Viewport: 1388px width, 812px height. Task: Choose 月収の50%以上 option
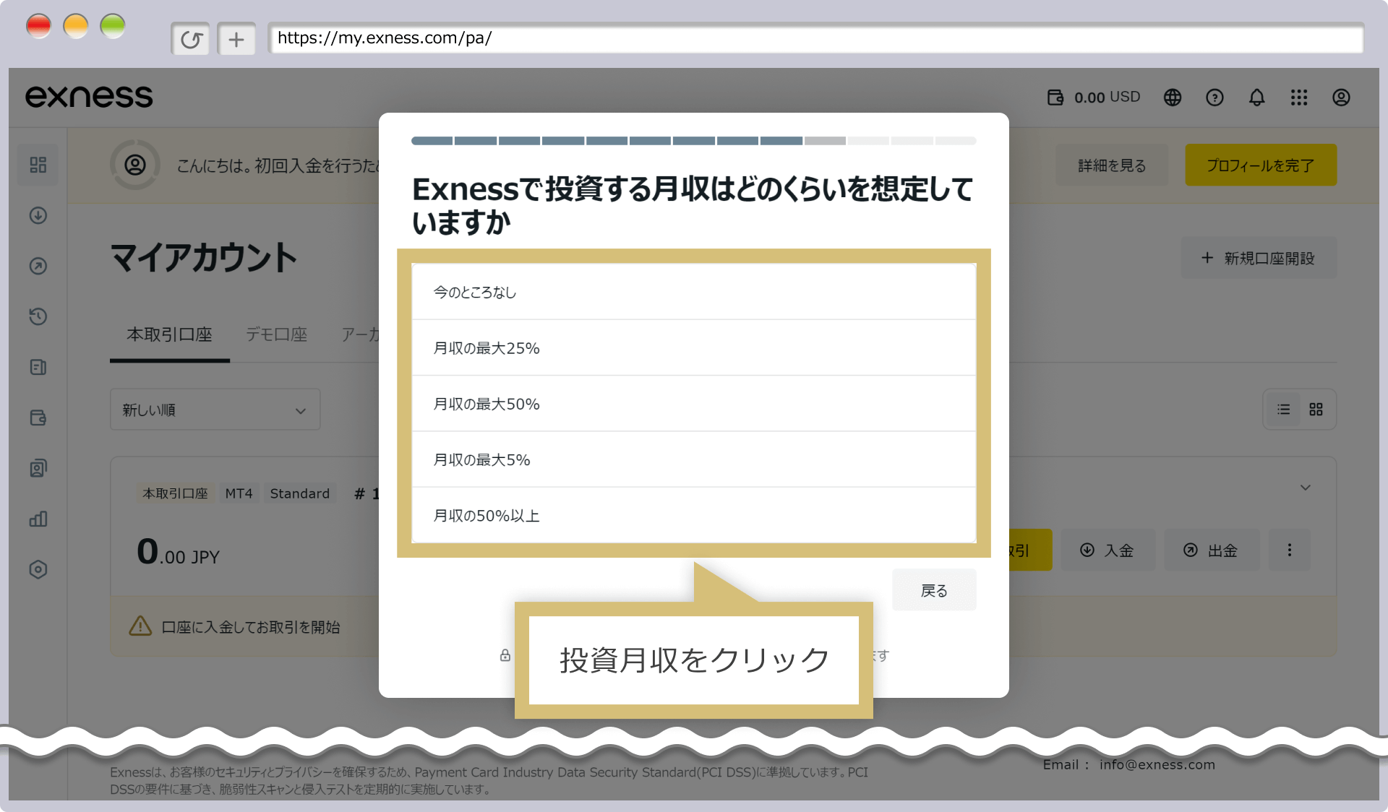[694, 515]
